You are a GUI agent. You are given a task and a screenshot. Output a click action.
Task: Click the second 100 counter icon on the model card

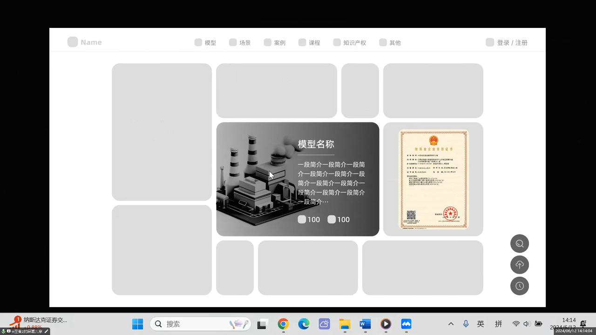tap(332, 219)
